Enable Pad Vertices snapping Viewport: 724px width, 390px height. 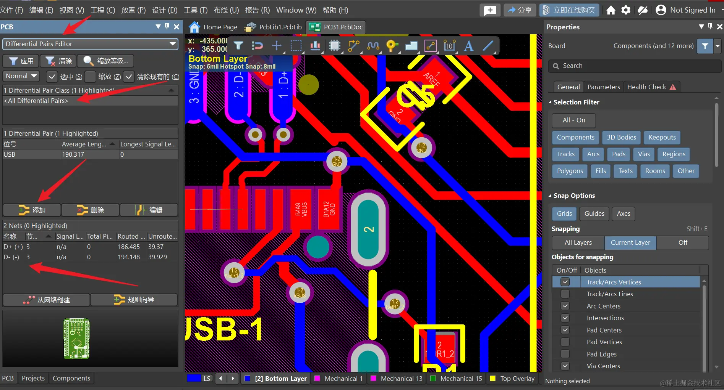565,342
